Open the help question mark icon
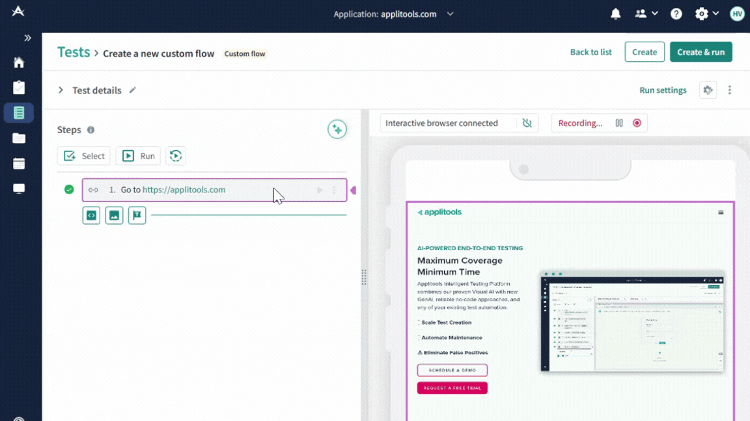The image size is (750, 421). click(x=676, y=14)
